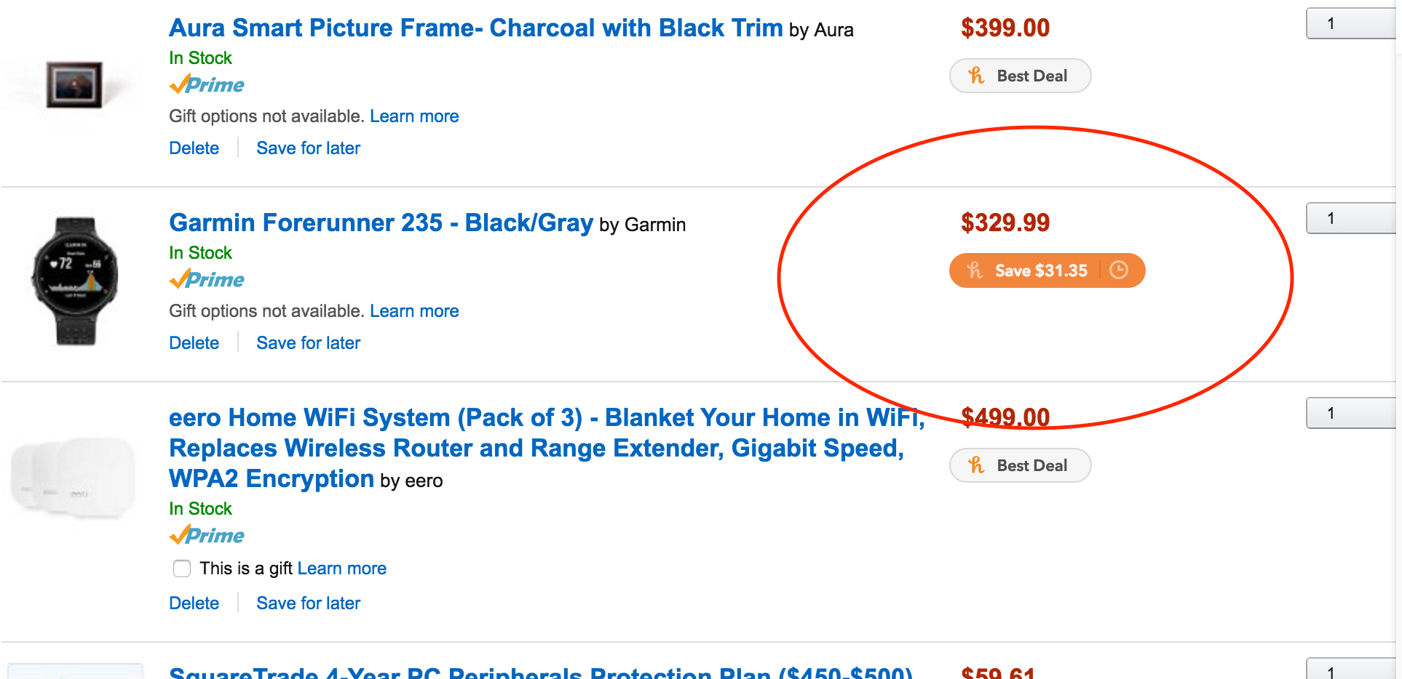Open the Aura picture frame product thumbnail
Image resolution: width=1402 pixels, height=679 pixels.
74,84
